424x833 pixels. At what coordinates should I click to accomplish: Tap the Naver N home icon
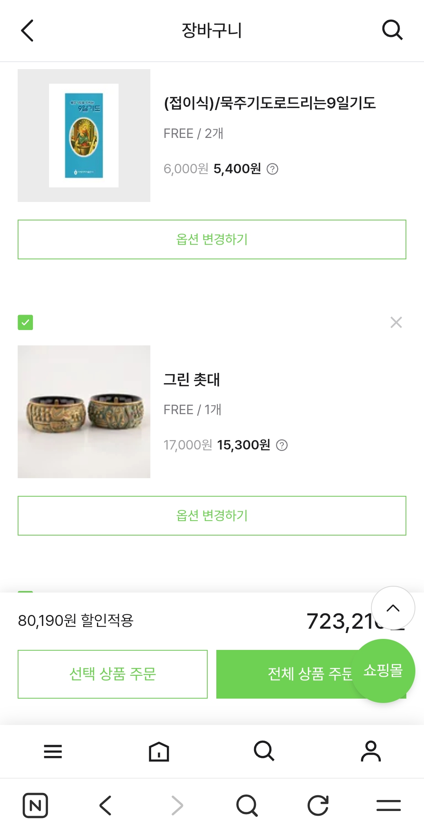tap(35, 805)
